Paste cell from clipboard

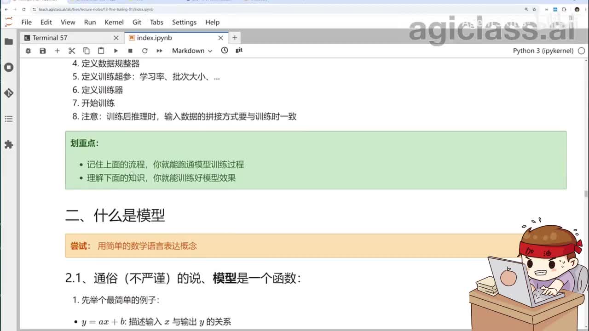click(x=101, y=51)
